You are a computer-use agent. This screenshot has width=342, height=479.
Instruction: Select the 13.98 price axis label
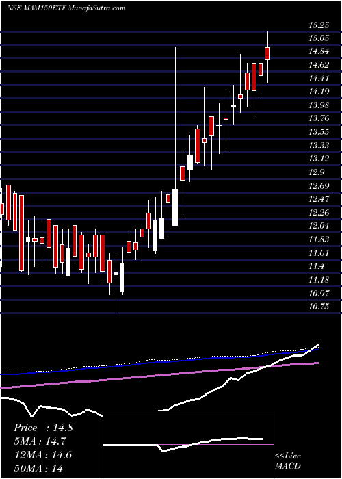319,105
